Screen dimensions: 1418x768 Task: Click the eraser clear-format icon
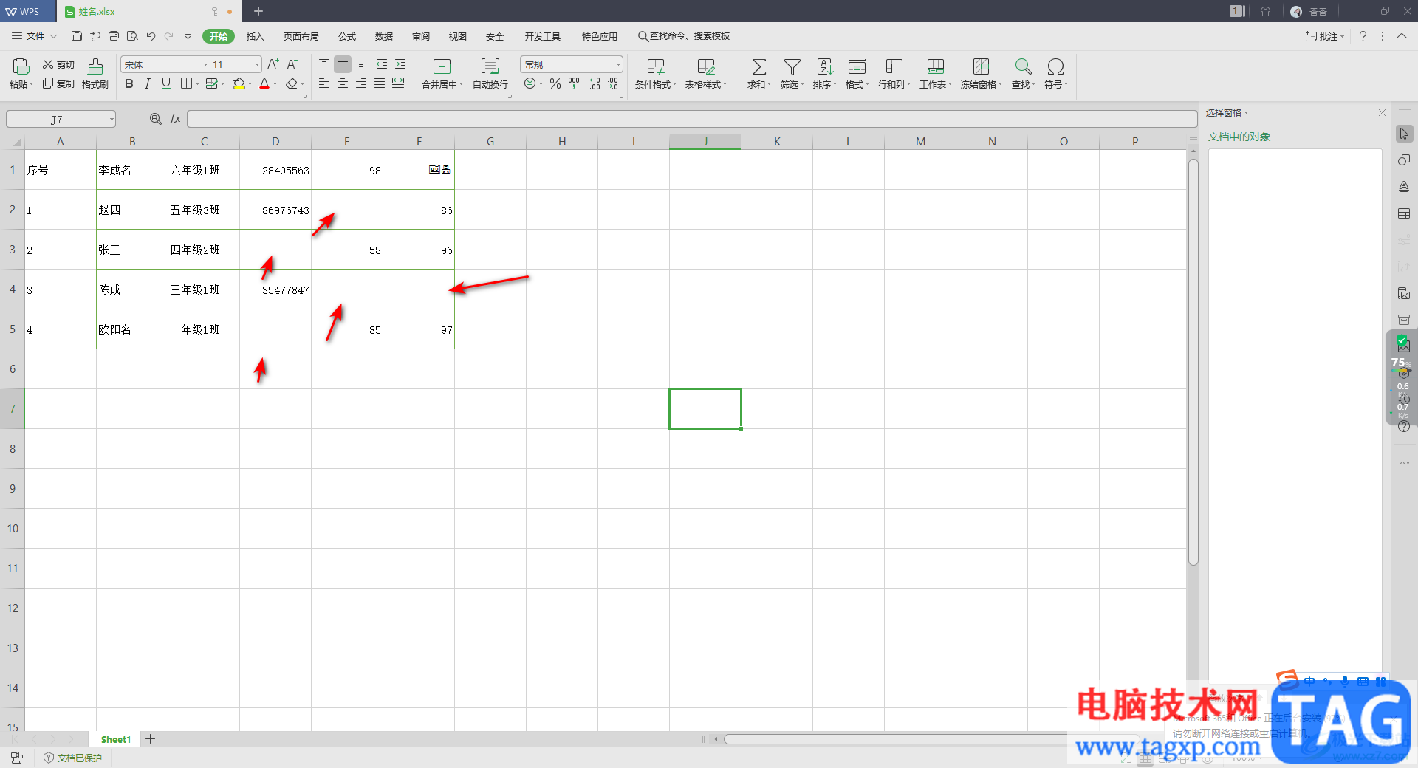coord(292,84)
